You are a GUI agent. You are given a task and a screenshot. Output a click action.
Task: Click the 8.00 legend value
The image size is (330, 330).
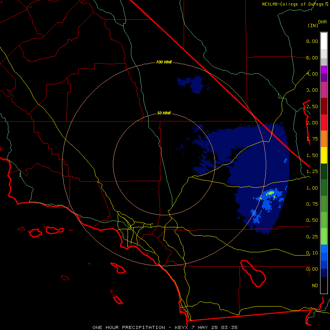[x=312, y=41]
